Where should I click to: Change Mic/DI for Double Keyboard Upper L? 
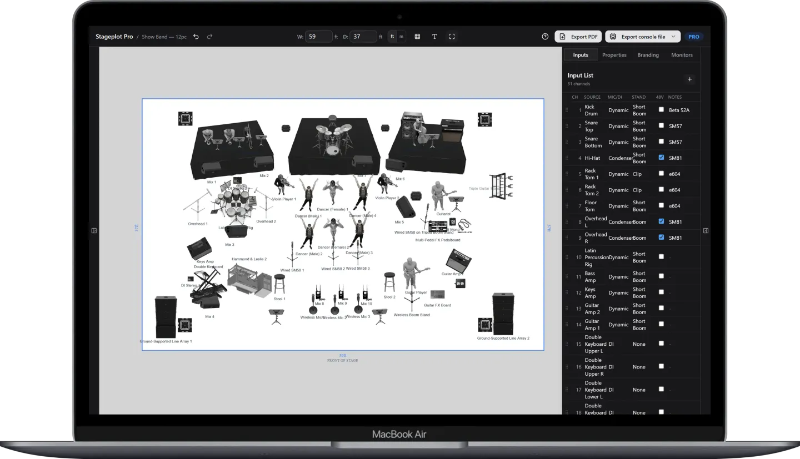611,344
